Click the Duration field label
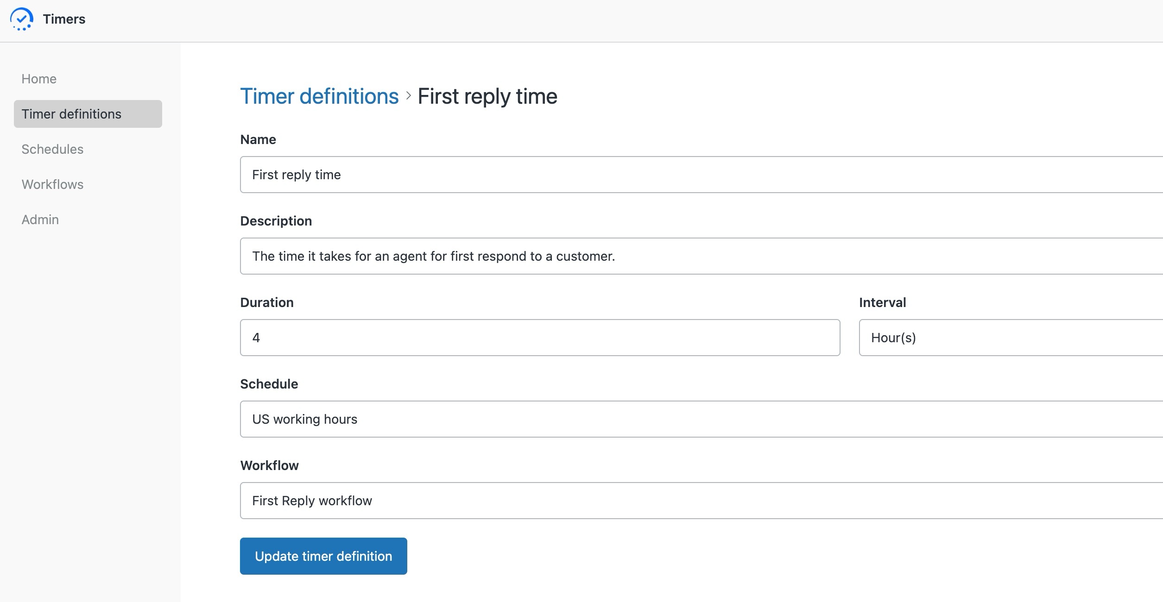 coord(267,302)
